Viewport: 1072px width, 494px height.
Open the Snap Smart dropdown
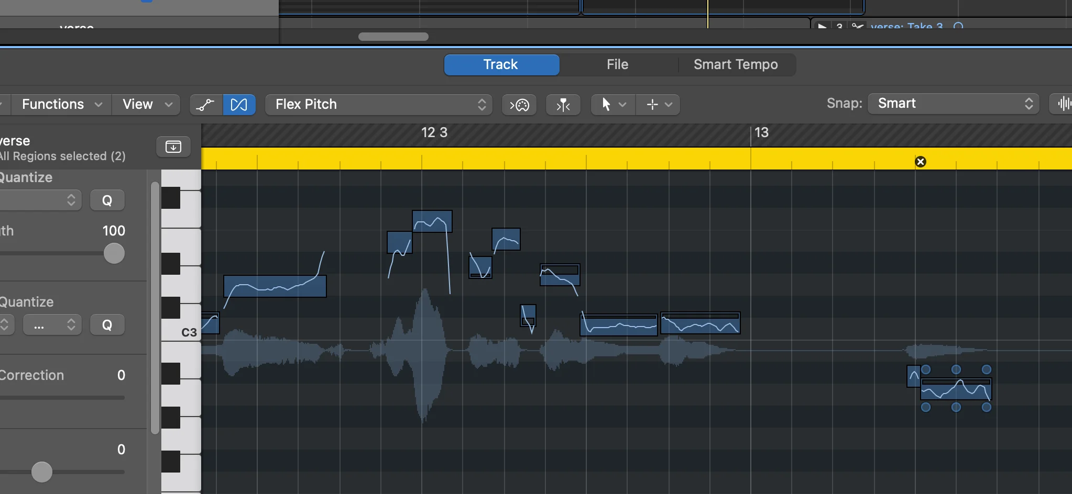click(953, 103)
